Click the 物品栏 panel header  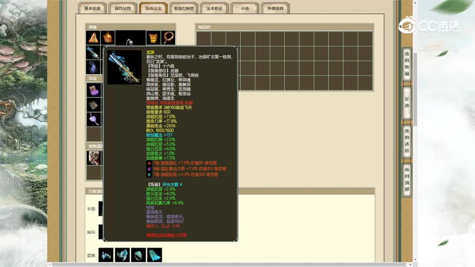click(285, 27)
